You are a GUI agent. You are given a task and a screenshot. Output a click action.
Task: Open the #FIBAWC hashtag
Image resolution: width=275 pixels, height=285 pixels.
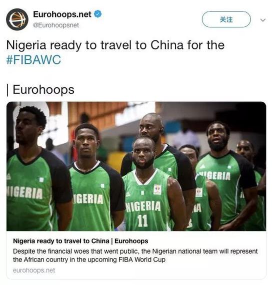[x=33, y=60]
